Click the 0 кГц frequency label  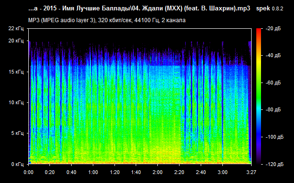pyautogui.click(x=17, y=164)
